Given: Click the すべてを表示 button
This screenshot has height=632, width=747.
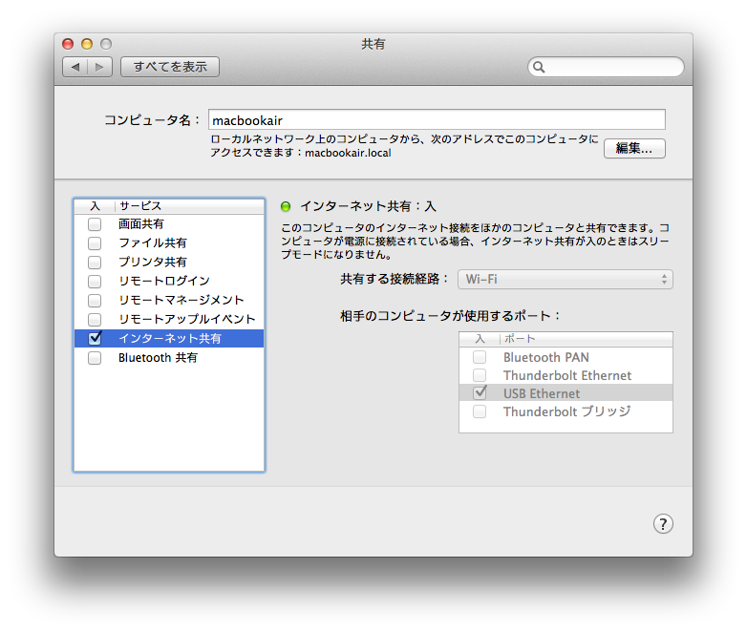Looking at the screenshot, I should [170, 67].
